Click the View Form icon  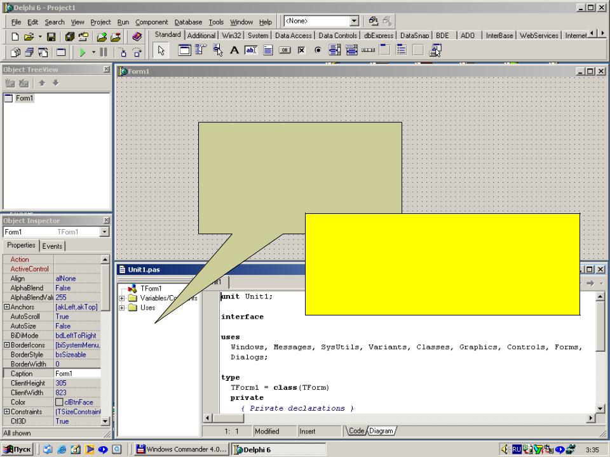(29, 51)
